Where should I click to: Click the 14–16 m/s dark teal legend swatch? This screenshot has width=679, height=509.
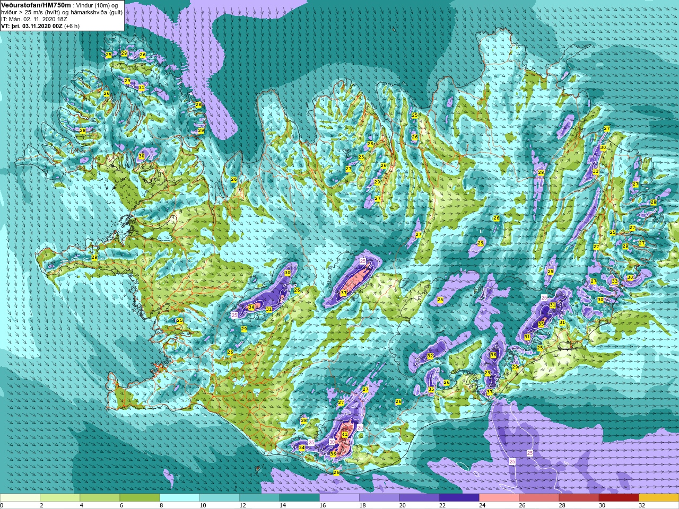point(300,498)
